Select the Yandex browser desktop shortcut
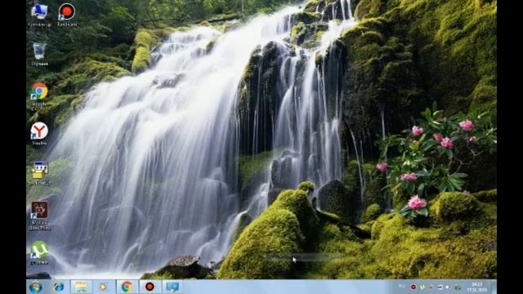This screenshot has height=294, width=523. (x=39, y=133)
